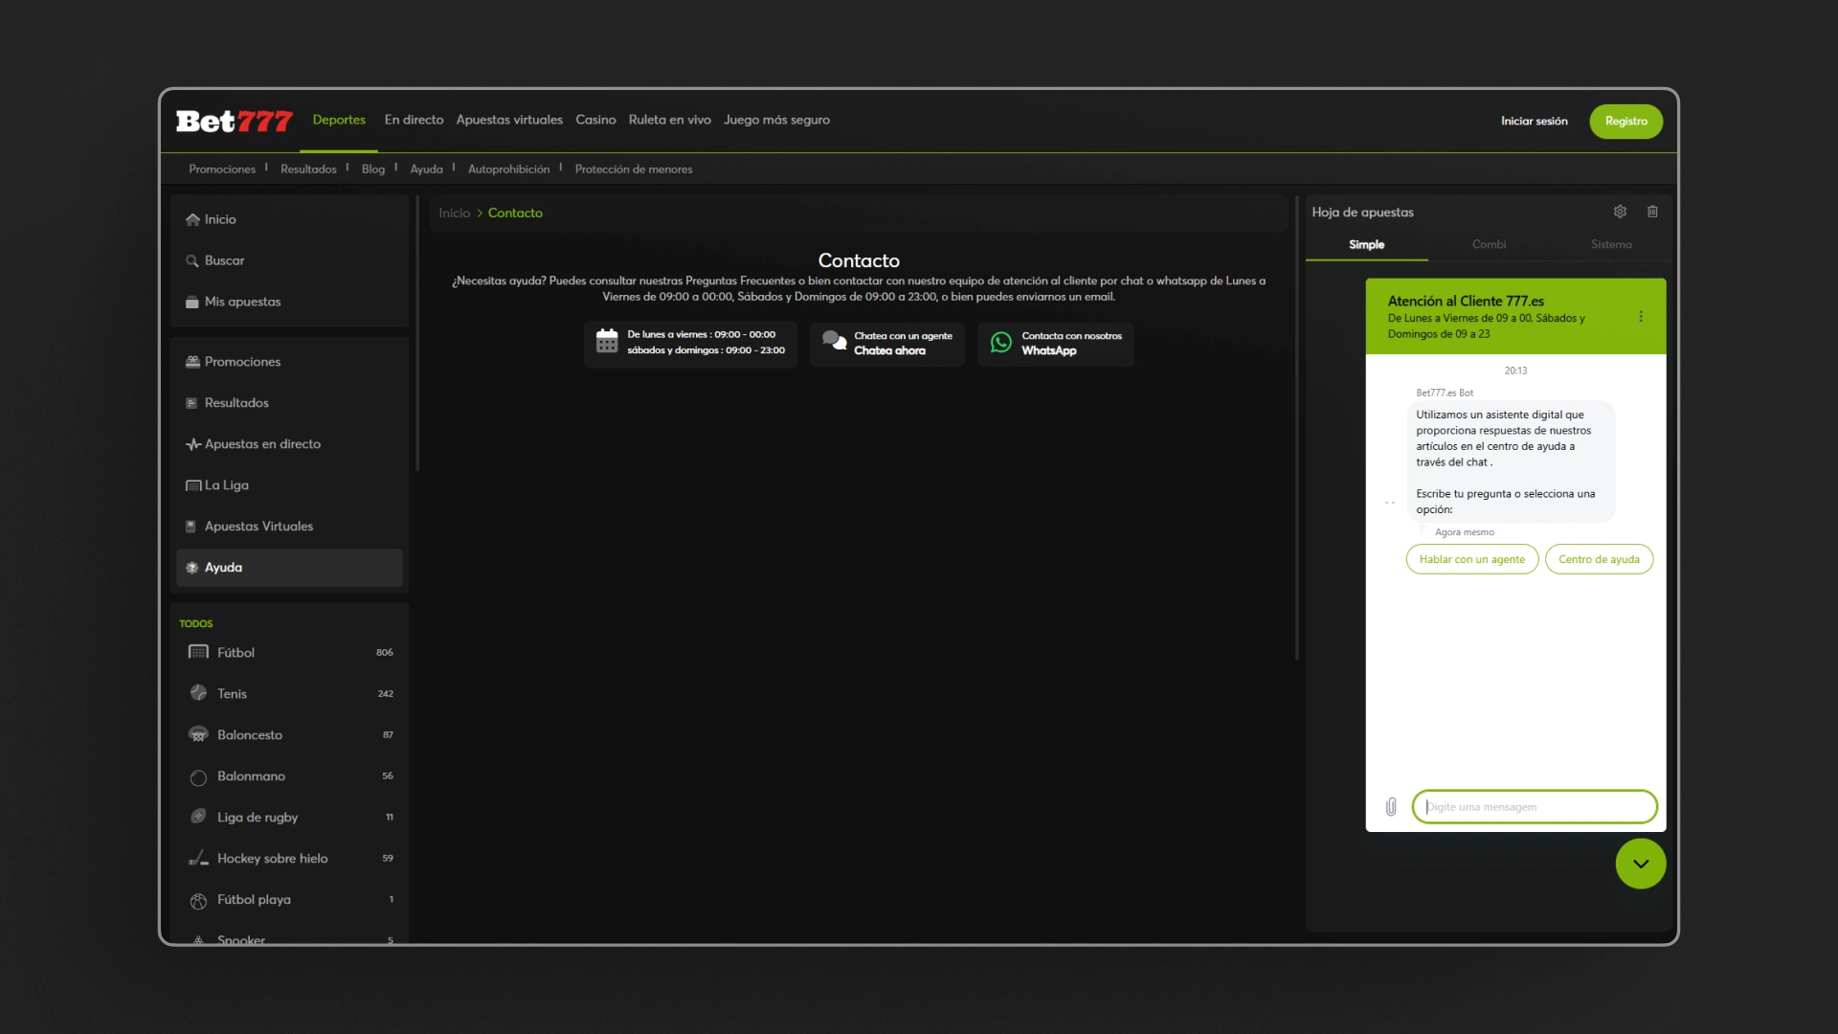Select the Sistema betting slip tab
Screen dimensions: 1838x1034
(1611, 245)
